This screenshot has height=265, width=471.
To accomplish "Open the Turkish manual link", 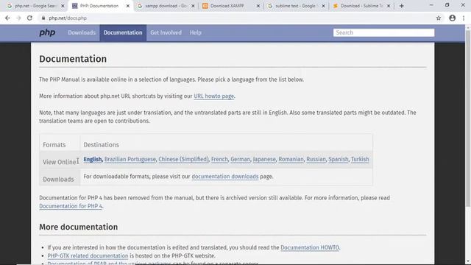I will (x=360, y=159).
